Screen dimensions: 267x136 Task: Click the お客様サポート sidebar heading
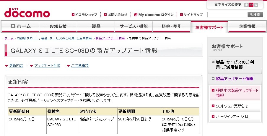pyautogui.click(x=227, y=46)
